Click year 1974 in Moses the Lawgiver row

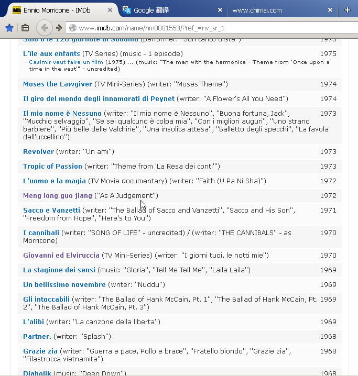tap(328, 84)
